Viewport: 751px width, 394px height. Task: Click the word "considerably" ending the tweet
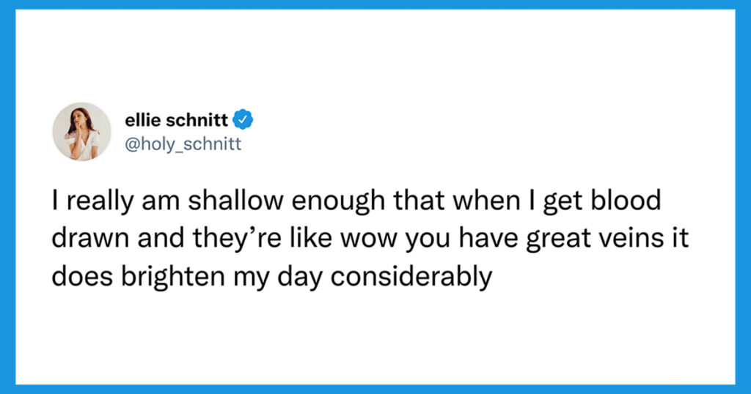coord(411,276)
